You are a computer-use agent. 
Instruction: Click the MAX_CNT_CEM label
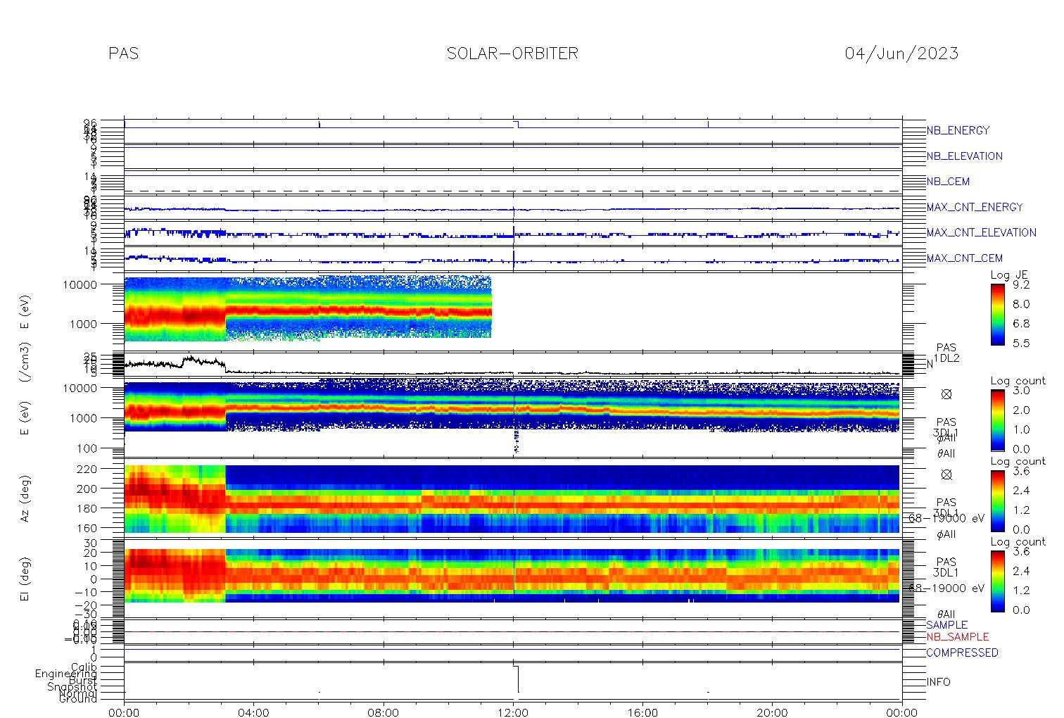click(x=965, y=258)
